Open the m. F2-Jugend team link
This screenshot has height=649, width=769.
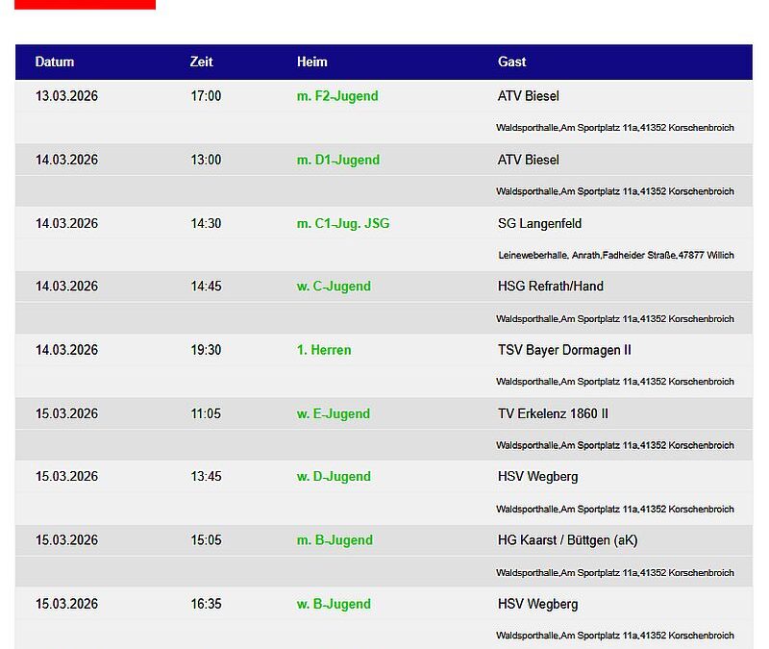click(x=336, y=96)
